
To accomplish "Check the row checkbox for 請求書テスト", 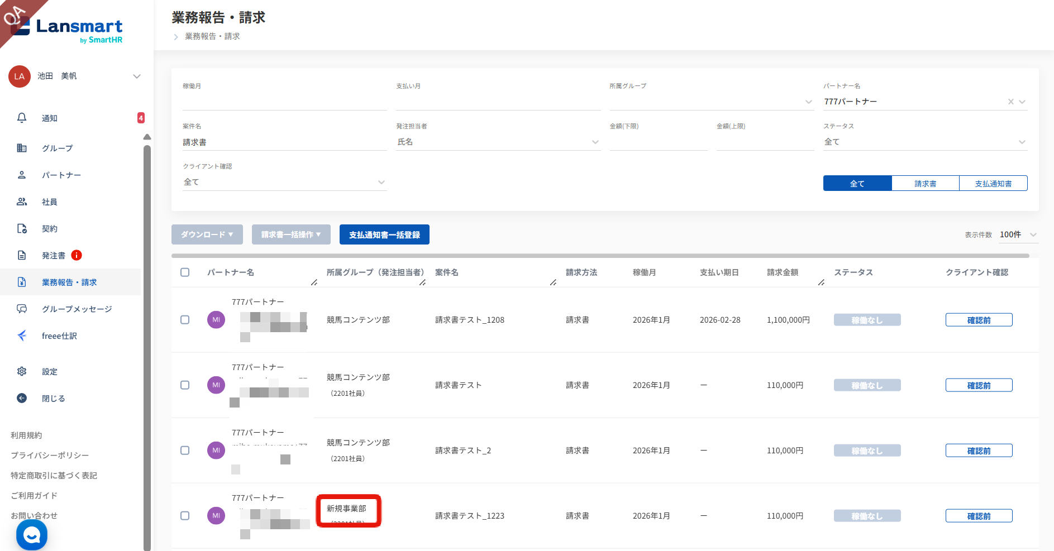I will coord(185,385).
